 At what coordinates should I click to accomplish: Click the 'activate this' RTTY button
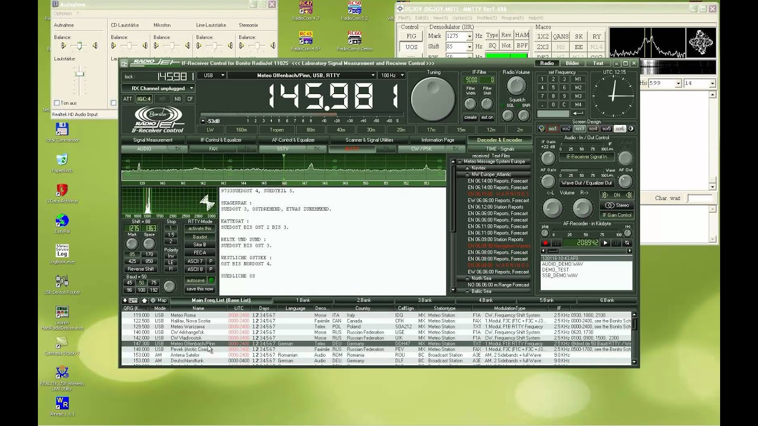coord(200,228)
